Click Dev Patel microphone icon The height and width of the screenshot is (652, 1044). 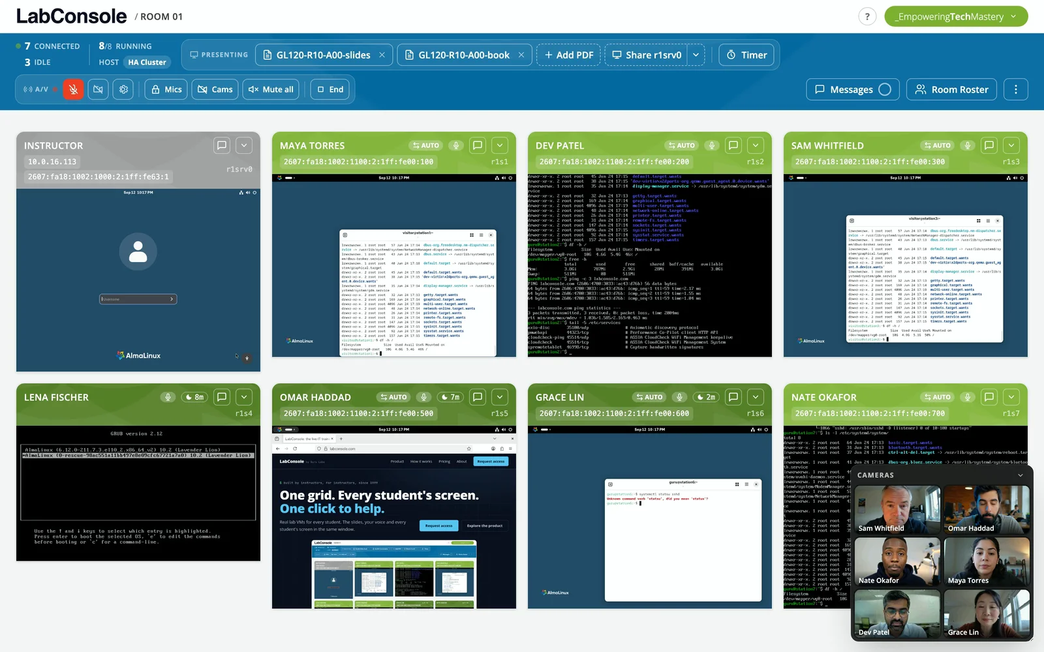pos(712,145)
